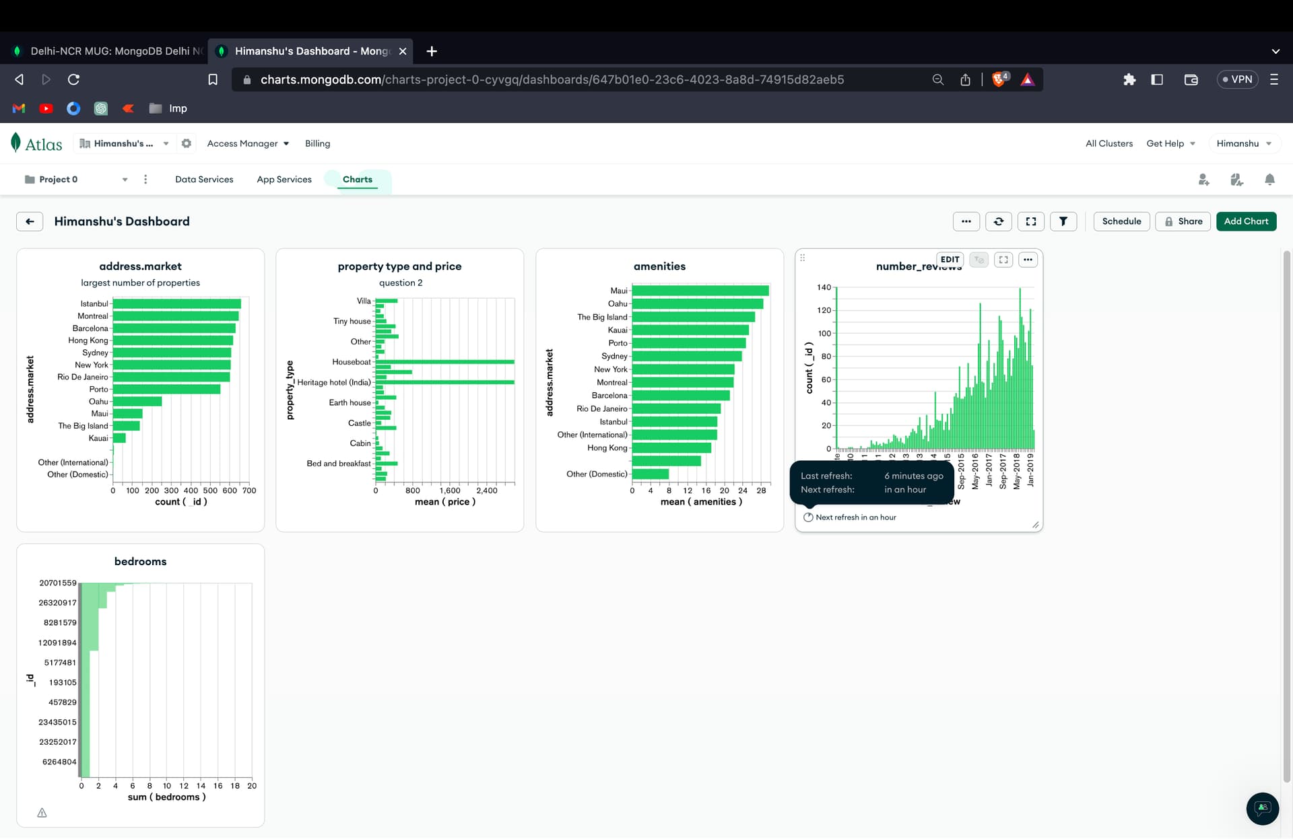Bookmark this page in address bar
Viewport: 1293px width, 839px height.
[x=213, y=79]
